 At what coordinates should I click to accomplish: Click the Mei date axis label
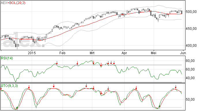(153, 53)
